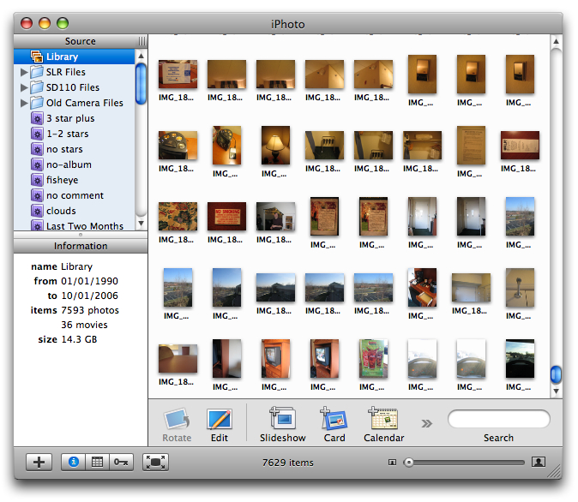Click the thumbnail size slider knob
Screen dimensions: 578x502
click(408, 463)
